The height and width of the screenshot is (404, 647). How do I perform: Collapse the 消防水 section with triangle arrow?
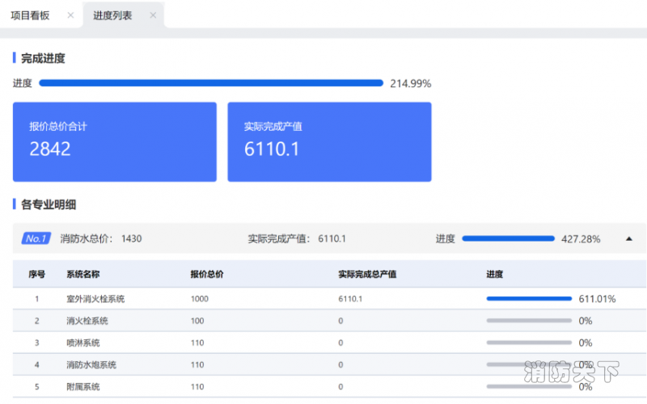628,238
